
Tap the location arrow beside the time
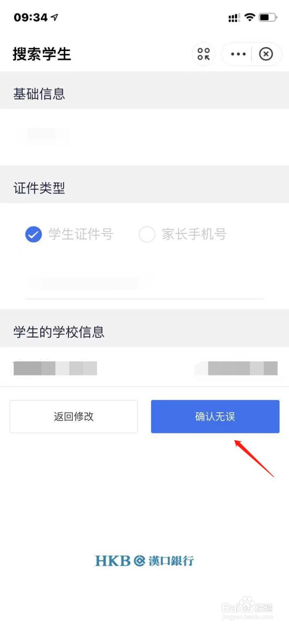tap(54, 17)
